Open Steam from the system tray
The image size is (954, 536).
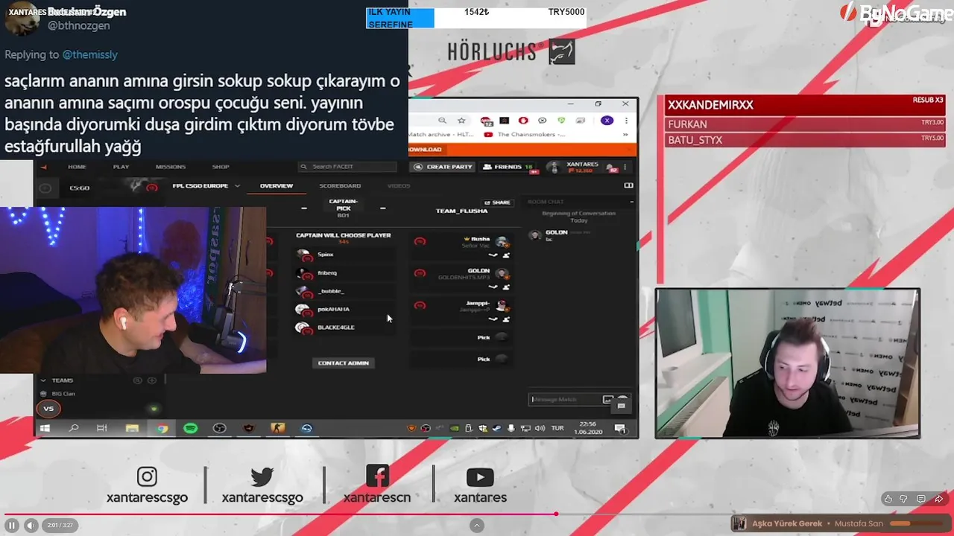pos(496,429)
